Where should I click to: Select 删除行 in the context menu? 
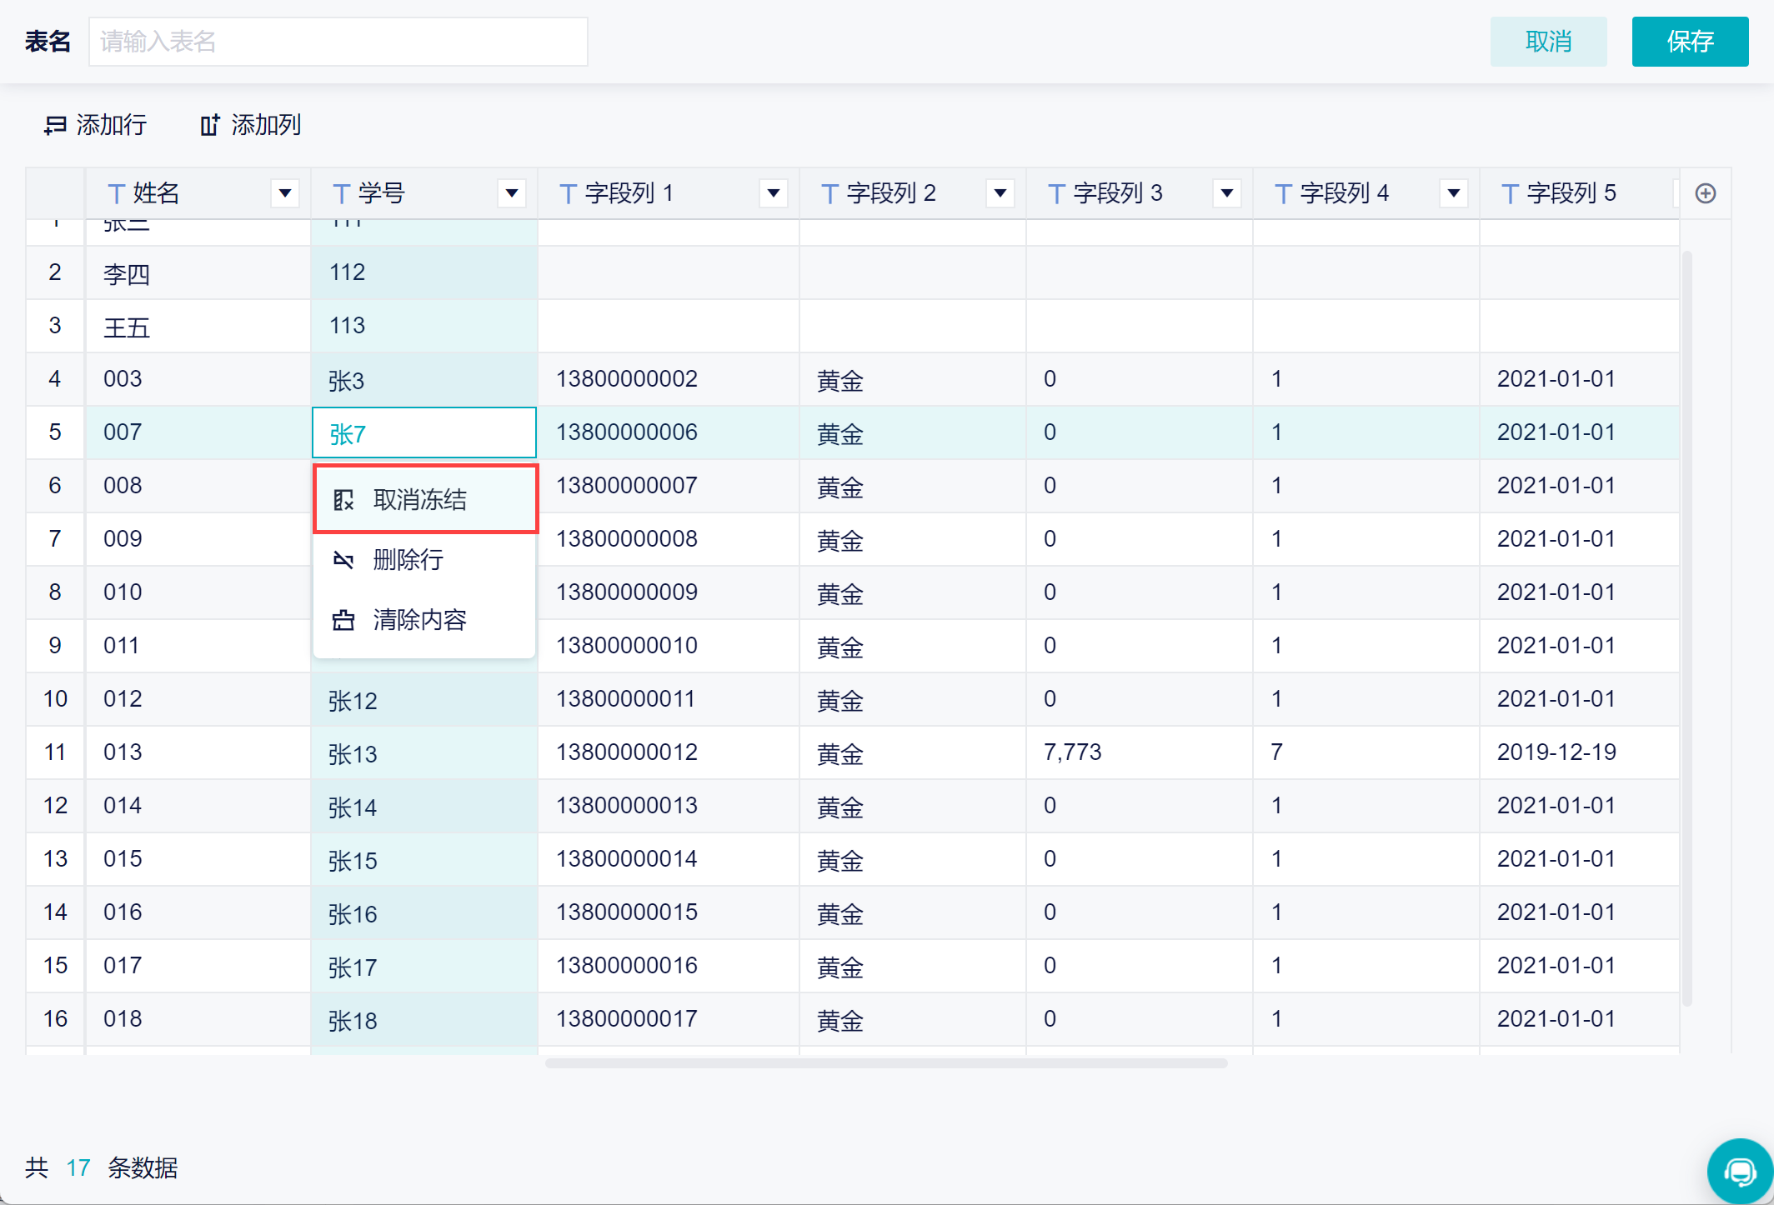point(408,560)
